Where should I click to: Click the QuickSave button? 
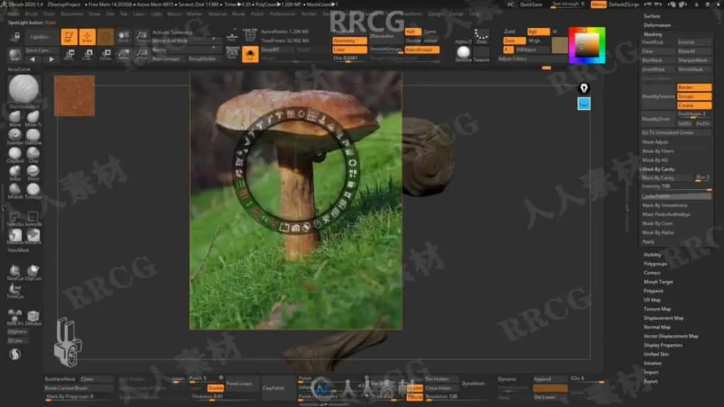pos(530,4)
